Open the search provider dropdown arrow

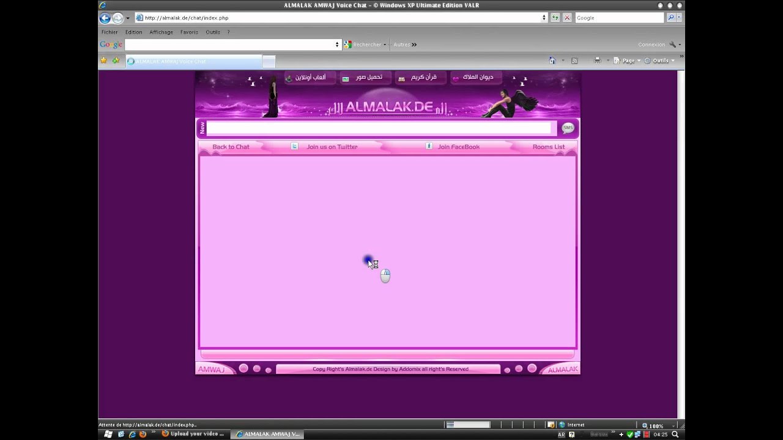tap(679, 18)
